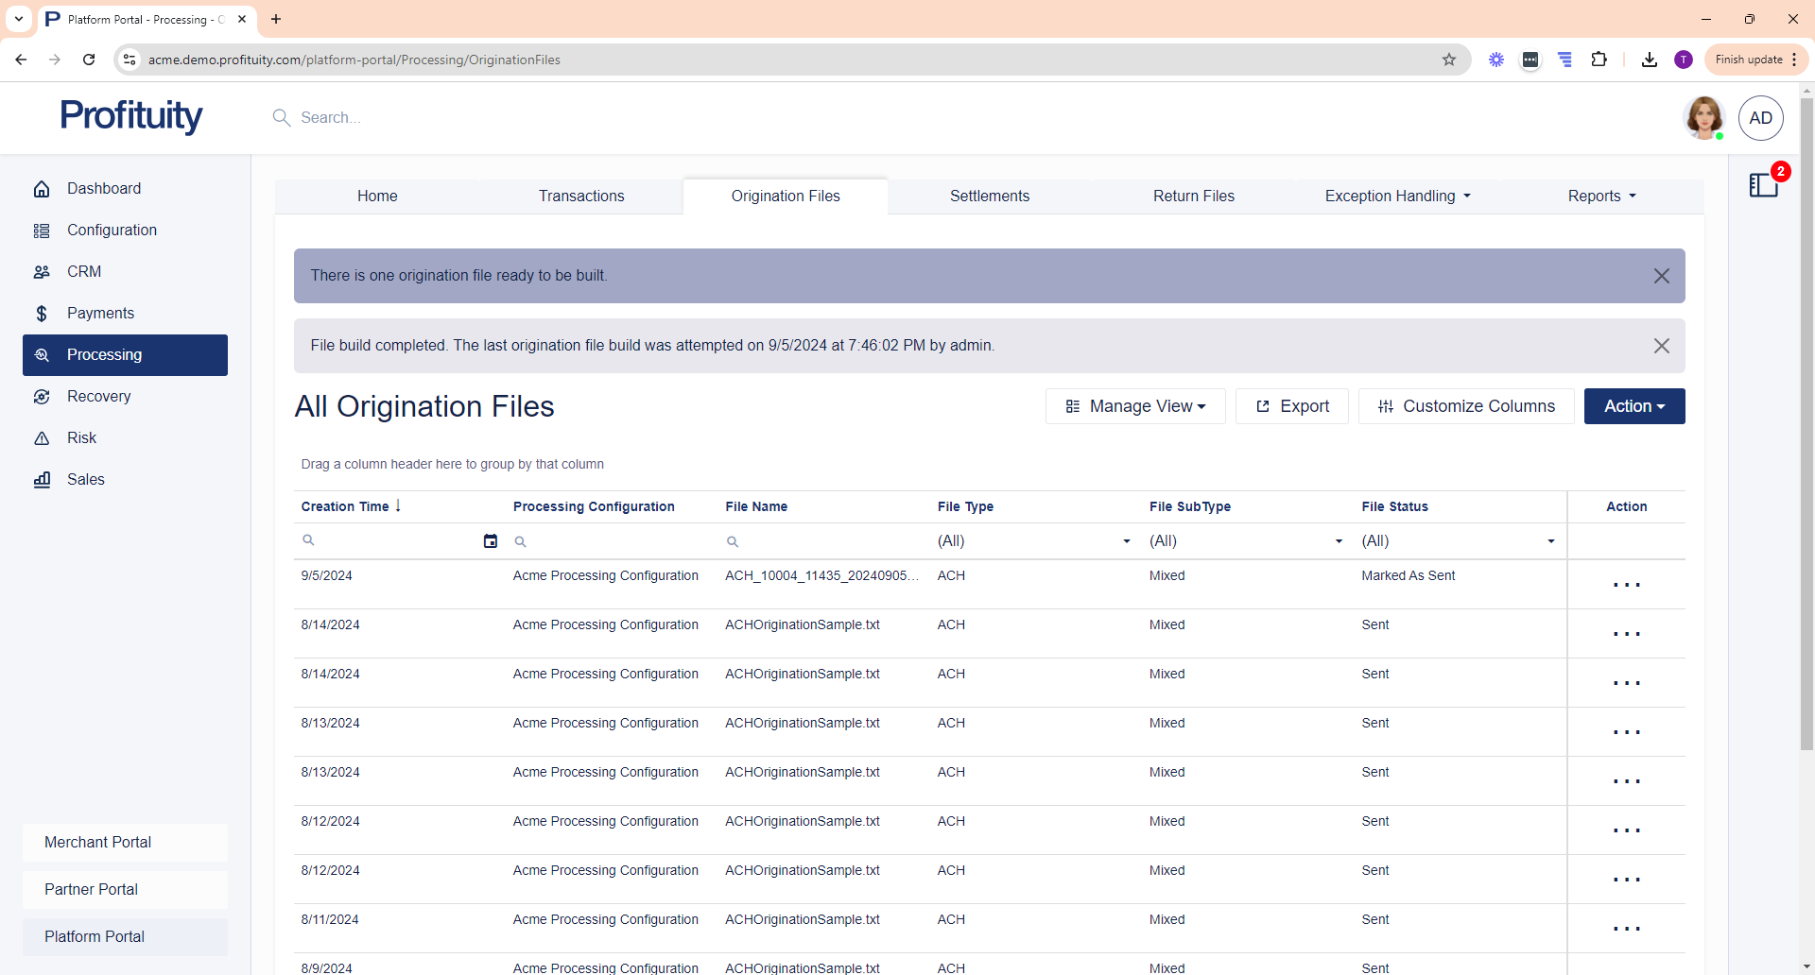The image size is (1815, 975).
Task: Expand the File Type filter dropdown
Action: (x=1126, y=541)
